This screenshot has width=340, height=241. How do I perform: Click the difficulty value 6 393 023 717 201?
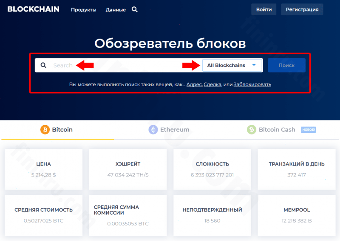(x=212, y=175)
